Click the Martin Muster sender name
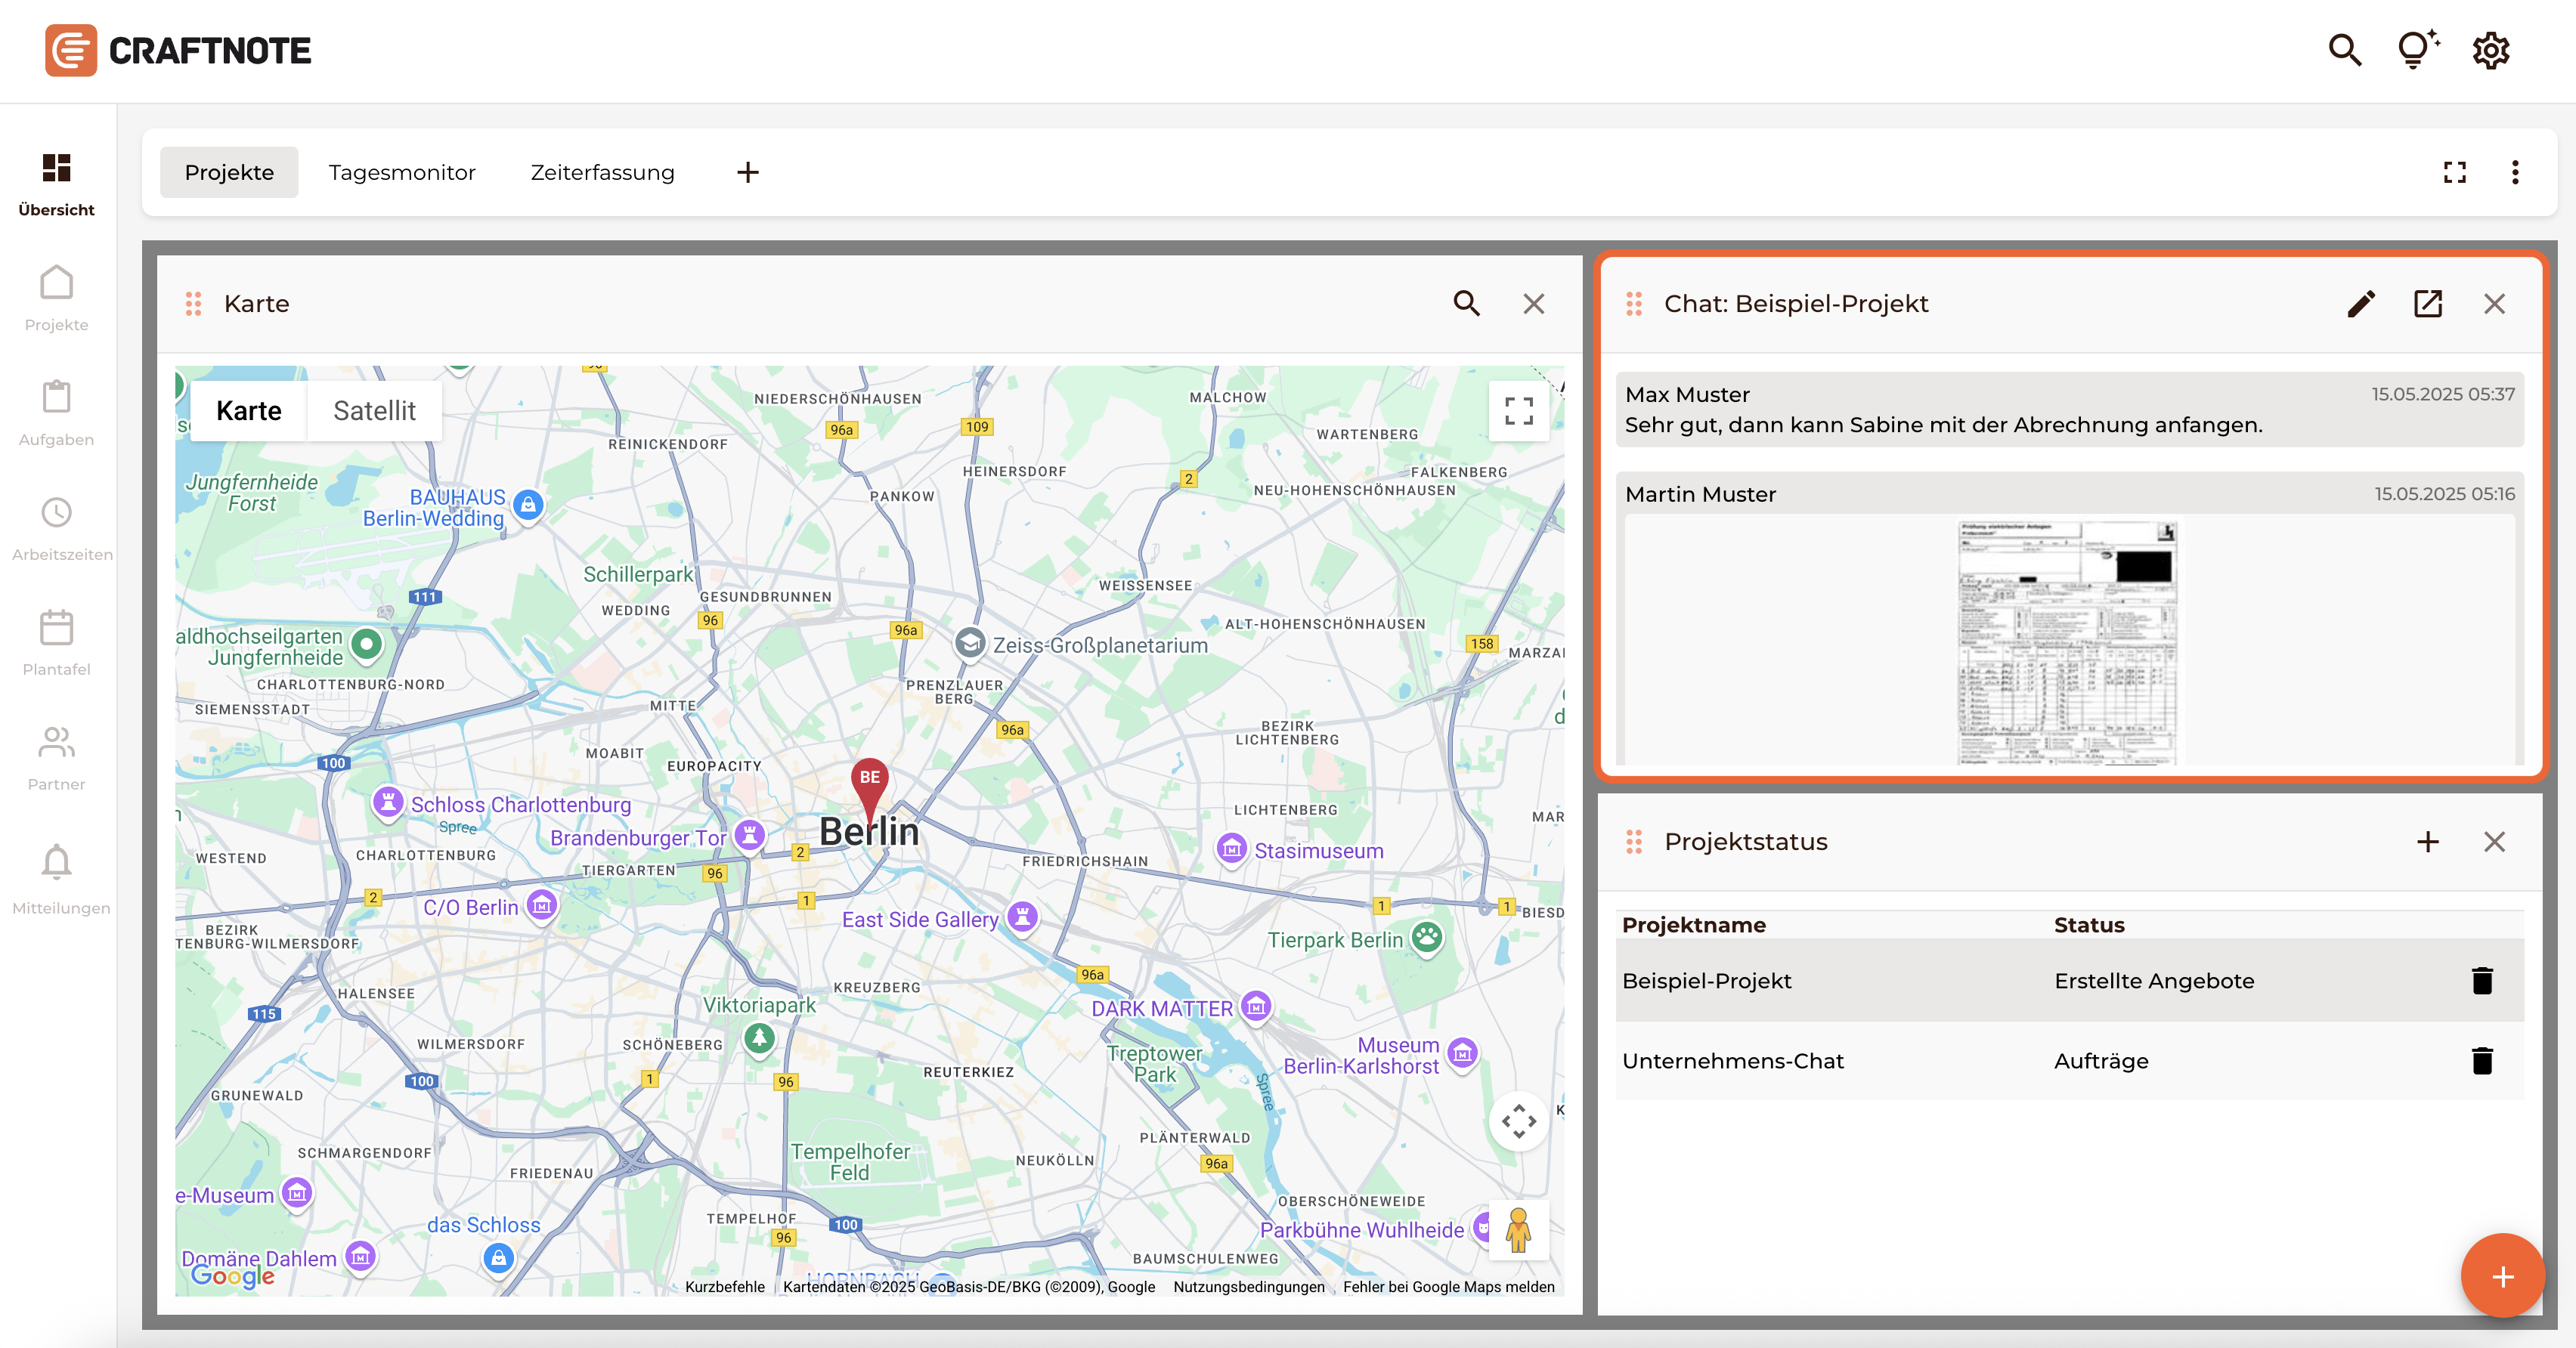 pos(1700,494)
